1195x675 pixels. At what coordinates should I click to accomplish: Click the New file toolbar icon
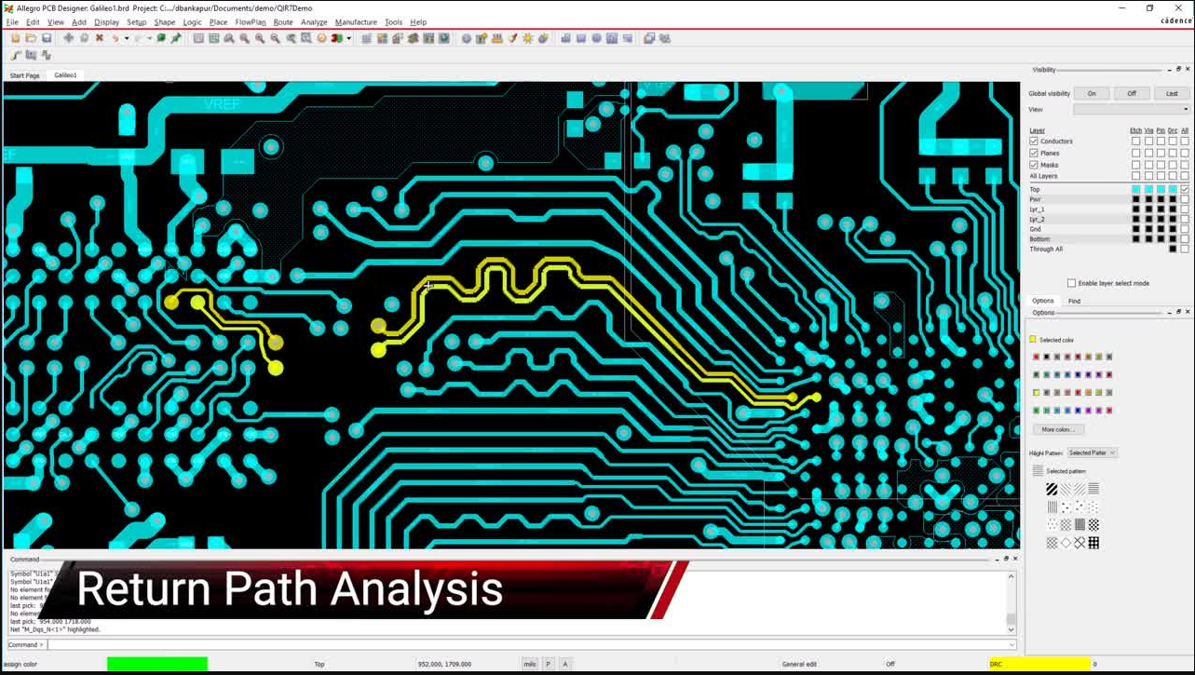pyautogui.click(x=15, y=38)
